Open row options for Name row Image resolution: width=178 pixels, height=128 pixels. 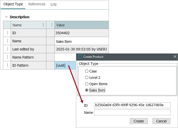point(7,41)
